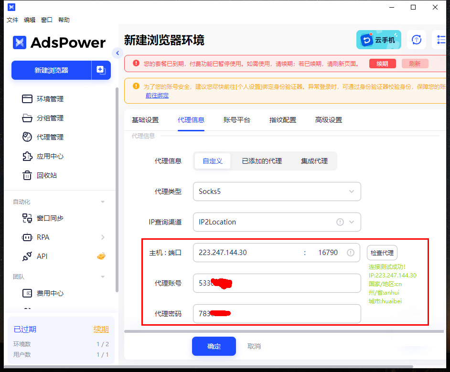Open the 代理类型 Socks5 dropdown

[x=277, y=191]
